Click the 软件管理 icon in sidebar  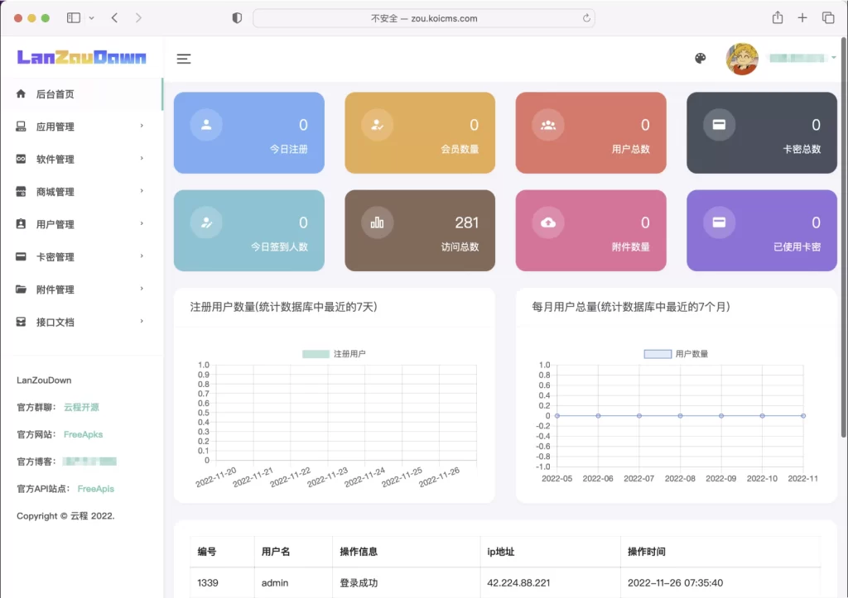(x=20, y=159)
